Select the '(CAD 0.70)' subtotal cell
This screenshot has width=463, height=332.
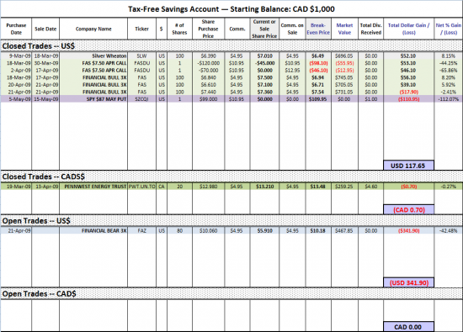(408, 209)
